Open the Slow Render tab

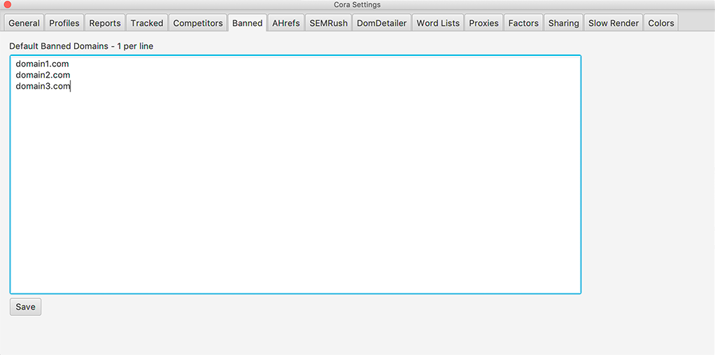(614, 23)
